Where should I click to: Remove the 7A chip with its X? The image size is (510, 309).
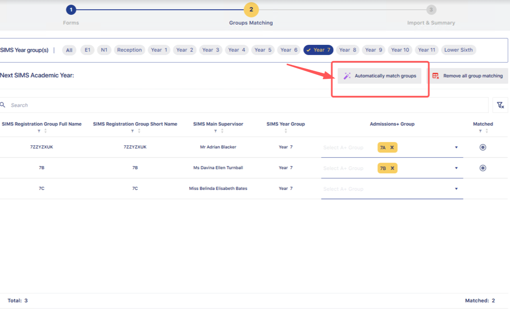(x=392, y=147)
